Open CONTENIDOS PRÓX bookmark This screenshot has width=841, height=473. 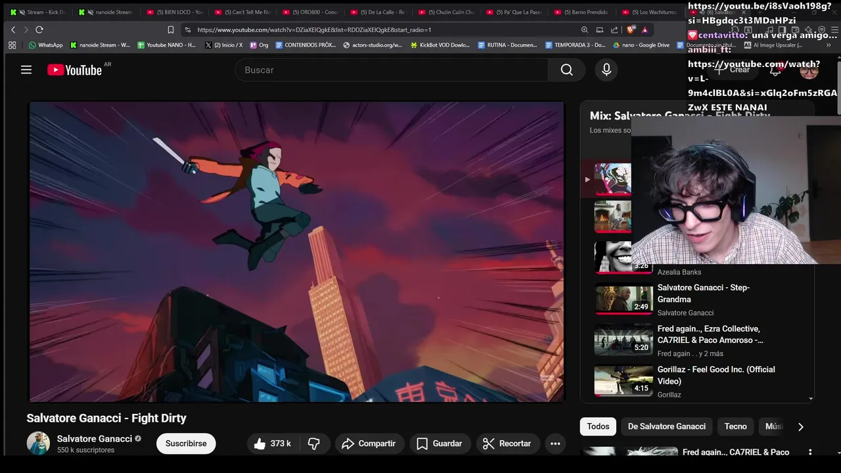click(306, 45)
